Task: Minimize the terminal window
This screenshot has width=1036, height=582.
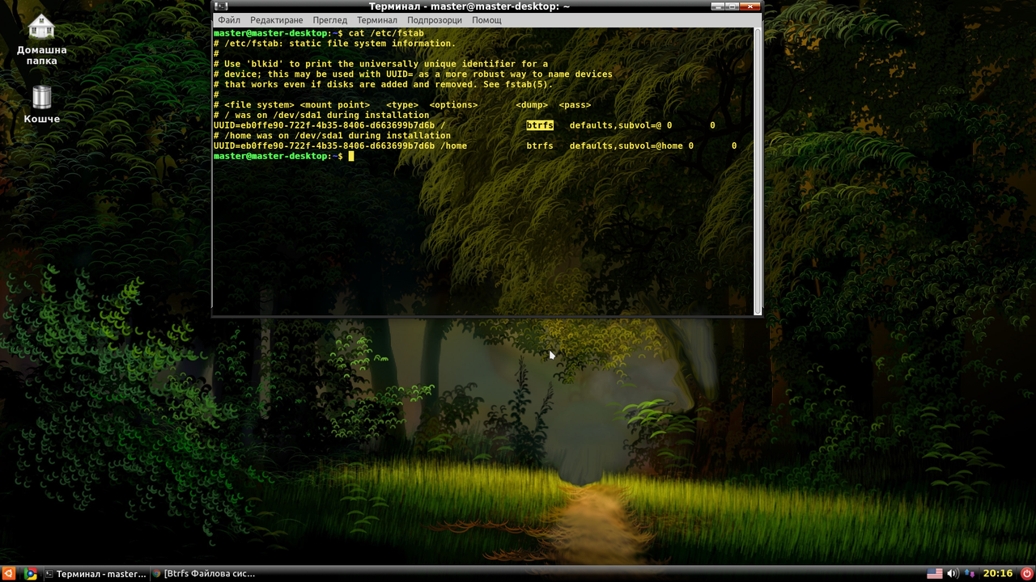Action: (x=719, y=6)
